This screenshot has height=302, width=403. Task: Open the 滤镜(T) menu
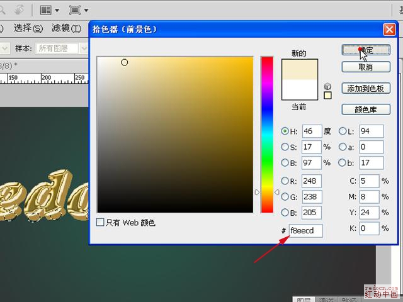tap(66, 28)
